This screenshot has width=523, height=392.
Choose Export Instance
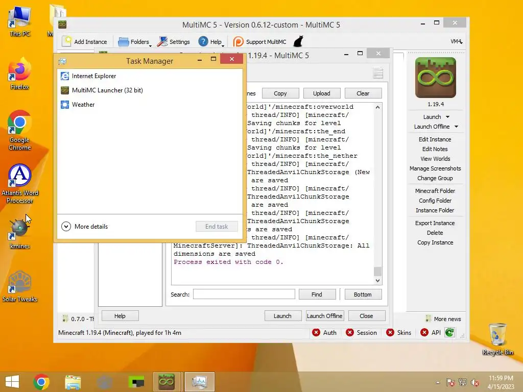(x=435, y=223)
